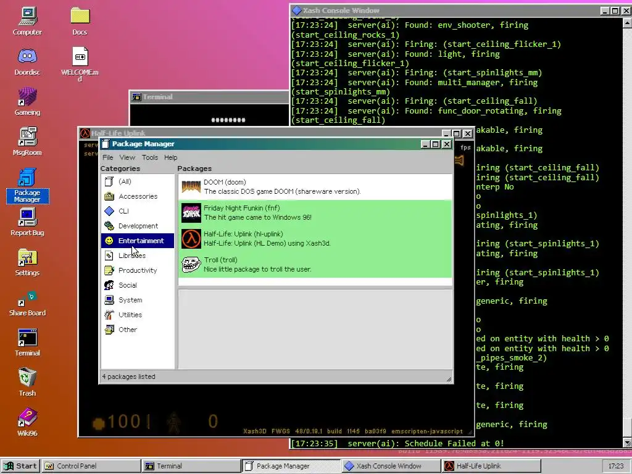Screen dimensions: 632x474
Task: Click the Troll face package icon
Action: [191, 264]
